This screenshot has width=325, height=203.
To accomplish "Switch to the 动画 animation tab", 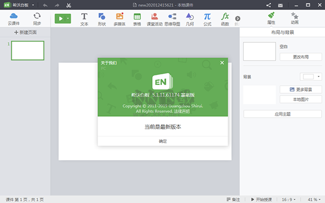I will click(x=295, y=18).
